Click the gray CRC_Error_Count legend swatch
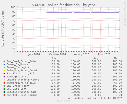This screenshot has height=104, width=127. (x=4, y=86)
